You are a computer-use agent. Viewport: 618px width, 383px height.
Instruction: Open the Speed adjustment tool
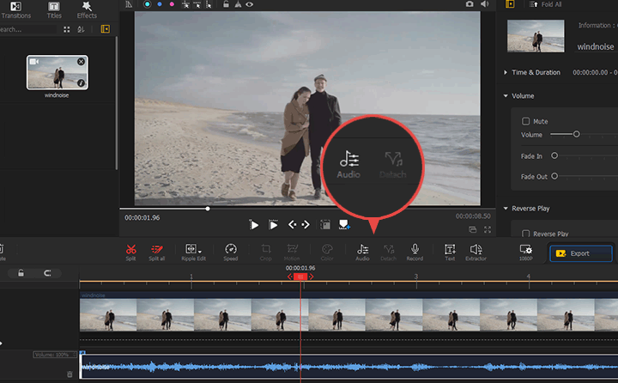click(x=231, y=248)
